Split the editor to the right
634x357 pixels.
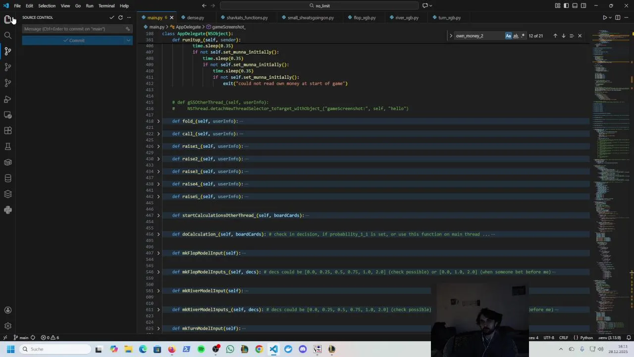618,17
